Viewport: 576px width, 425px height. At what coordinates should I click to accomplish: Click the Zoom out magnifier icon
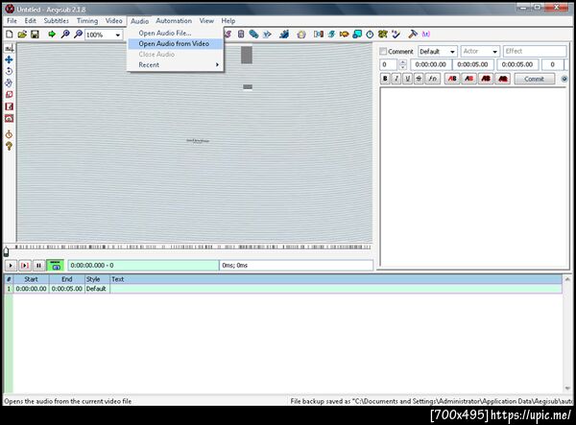(78, 35)
